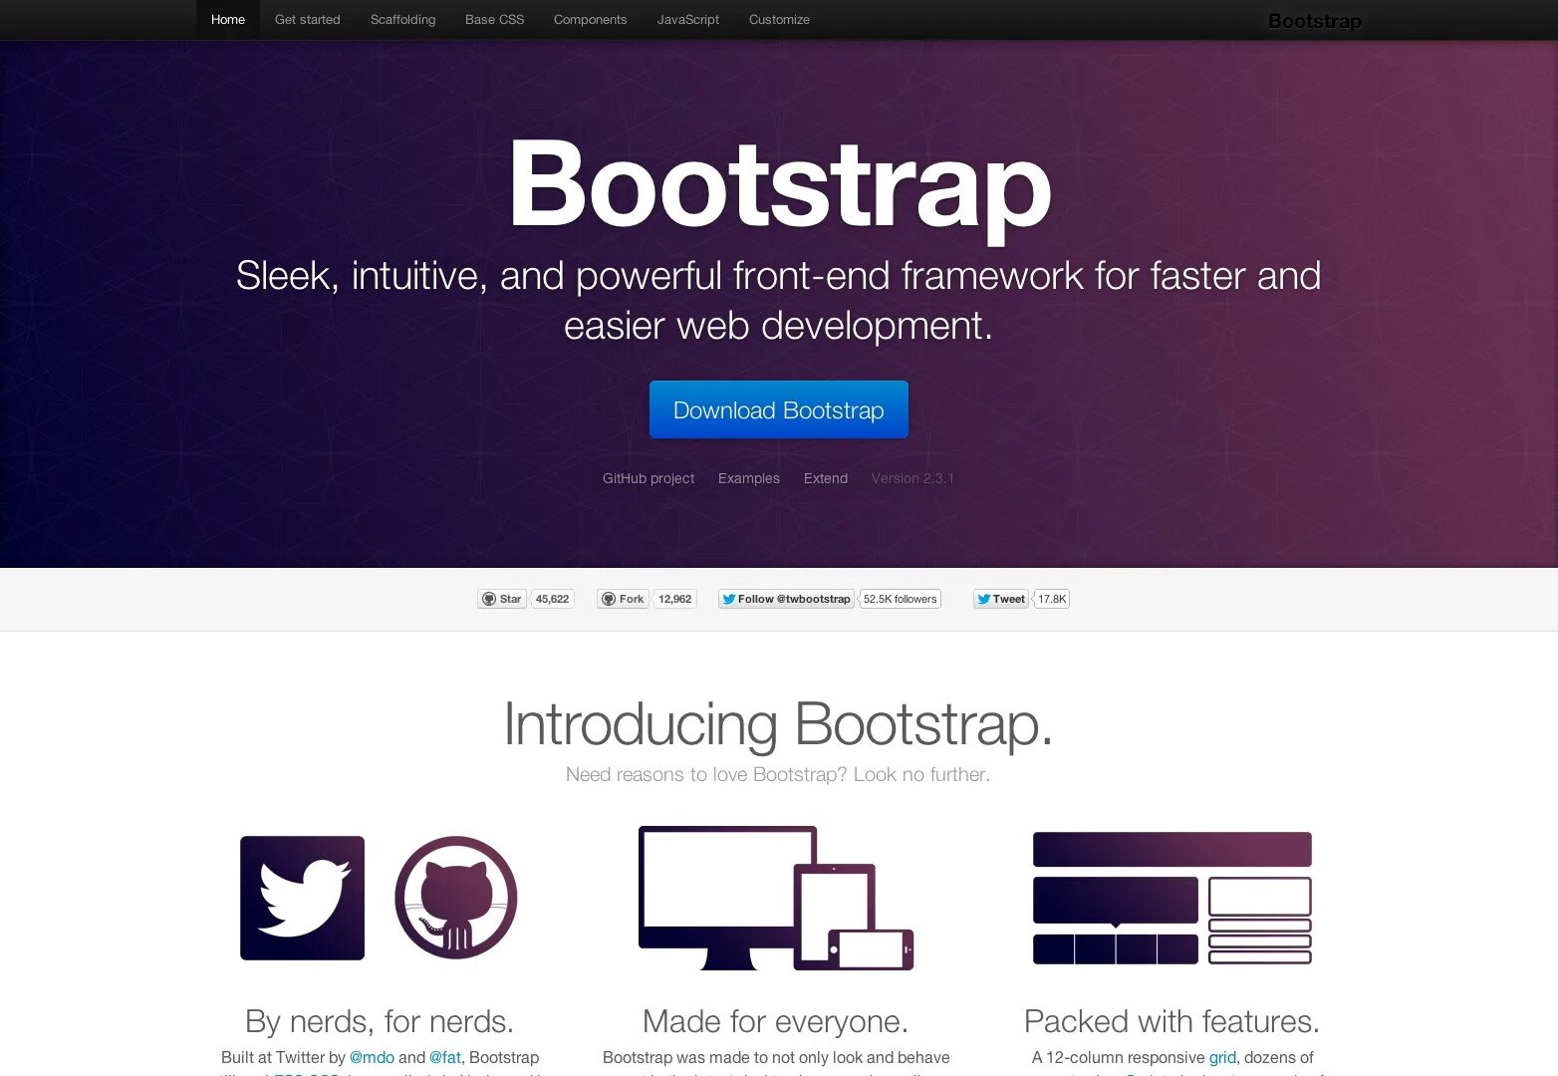Open the 45,622 stargazers count
Viewport: 1558px width, 1076px height.
point(552,599)
